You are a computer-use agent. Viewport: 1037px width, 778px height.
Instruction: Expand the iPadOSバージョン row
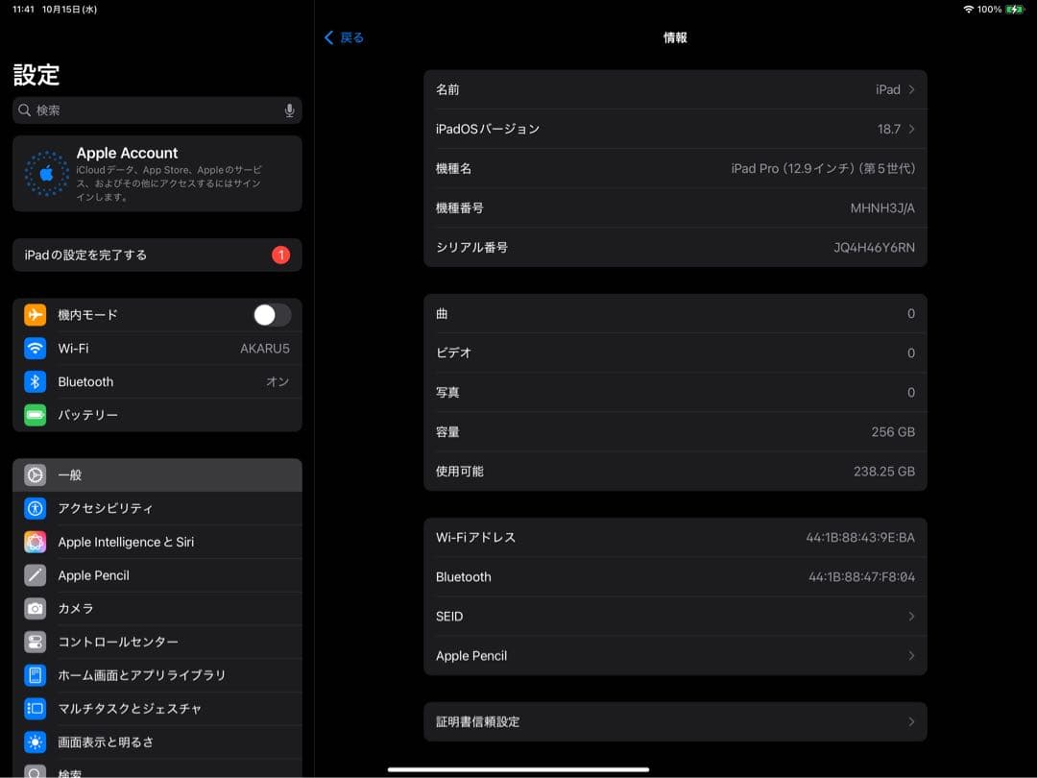[675, 129]
